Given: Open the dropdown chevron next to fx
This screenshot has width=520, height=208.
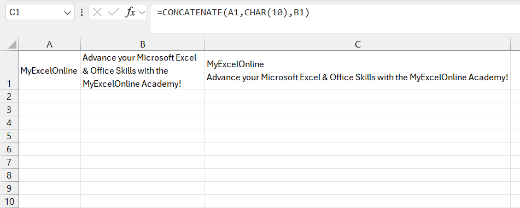Looking at the screenshot, I should tap(142, 13).
